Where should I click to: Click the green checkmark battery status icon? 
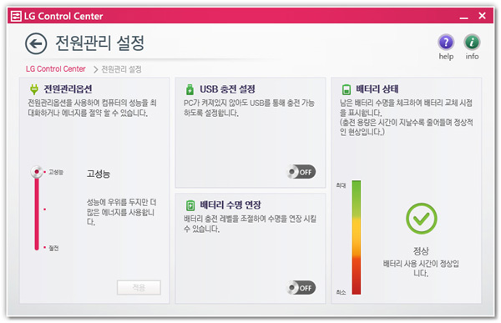421,218
